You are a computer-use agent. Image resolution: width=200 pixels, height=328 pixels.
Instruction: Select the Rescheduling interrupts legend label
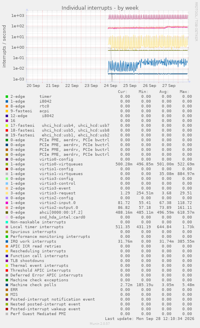click(38, 251)
